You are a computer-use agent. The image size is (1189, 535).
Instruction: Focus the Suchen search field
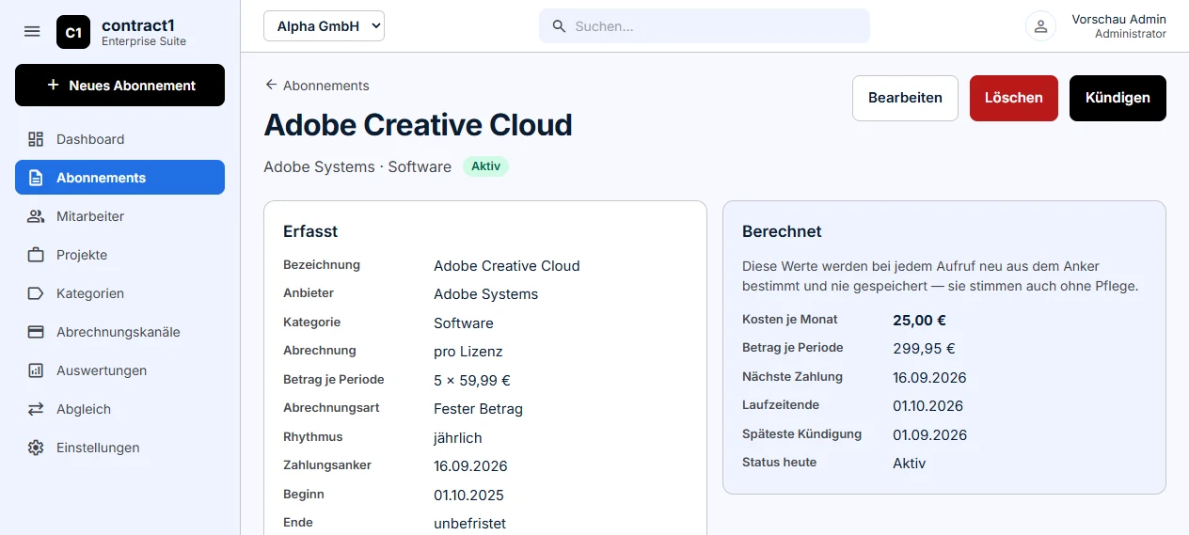point(705,26)
